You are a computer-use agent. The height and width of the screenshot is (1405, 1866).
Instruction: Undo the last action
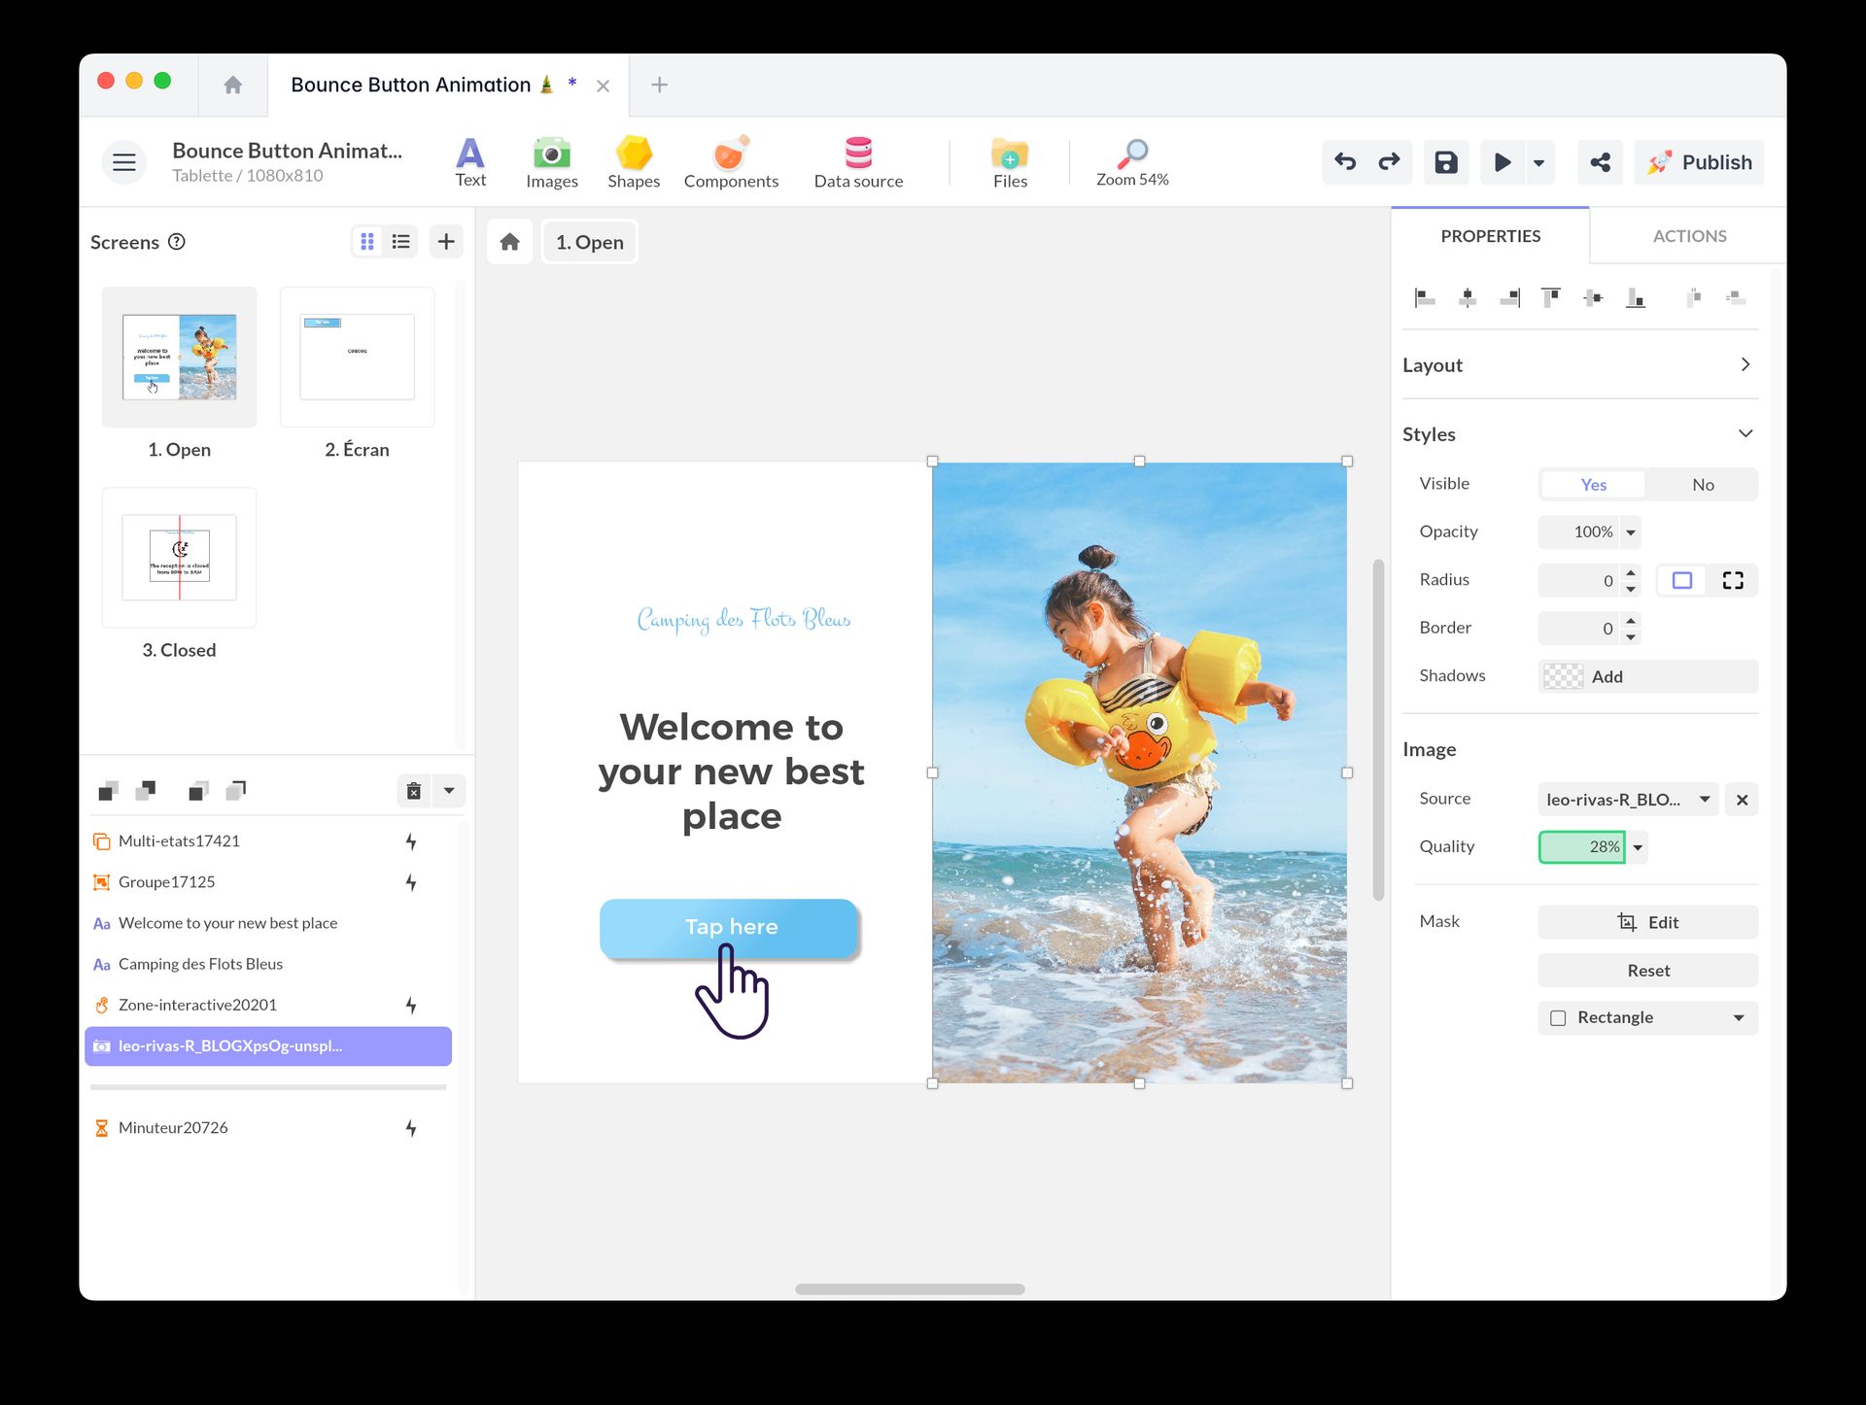click(1345, 162)
